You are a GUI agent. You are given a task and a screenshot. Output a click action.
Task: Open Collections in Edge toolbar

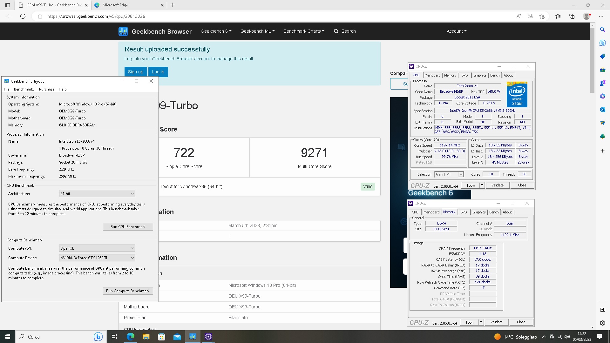pos(572,16)
